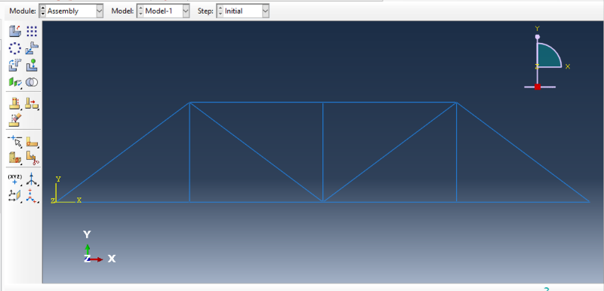Image resolution: width=604 pixels, height=291 pixels.
Task: Click the Create Datum Point XYZ tool
Action: tap(14, 179)
